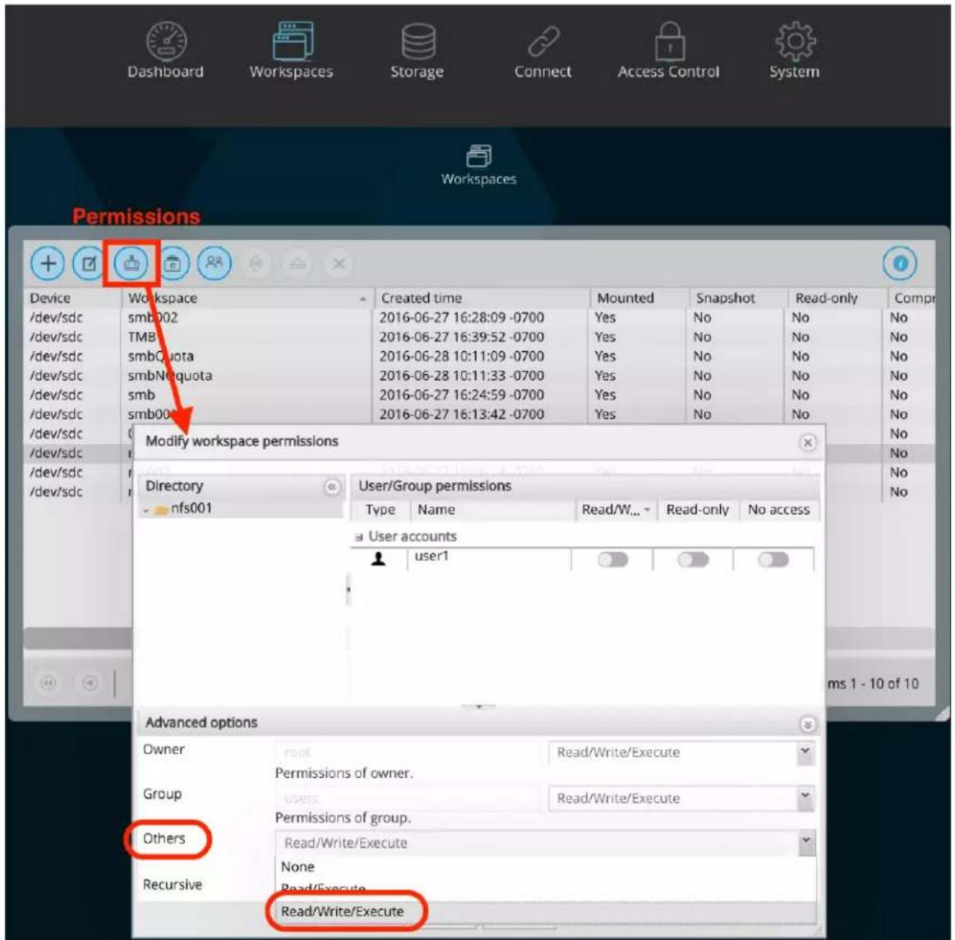Click the edit workspace icon
The width and height of the screenshot is (955, 940).
89,264
